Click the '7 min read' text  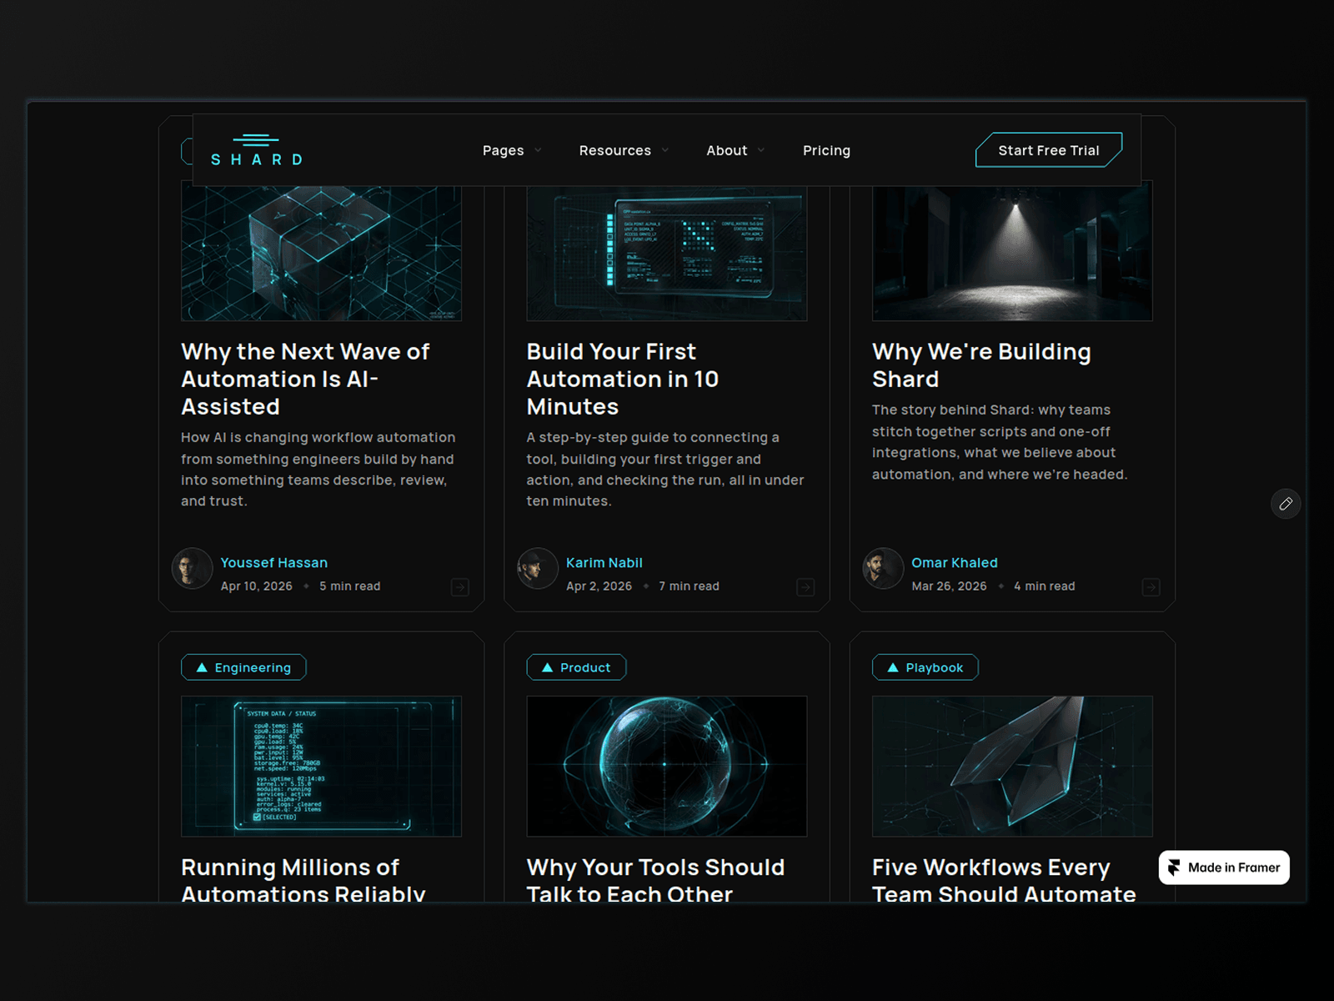(x=689, y=586)
